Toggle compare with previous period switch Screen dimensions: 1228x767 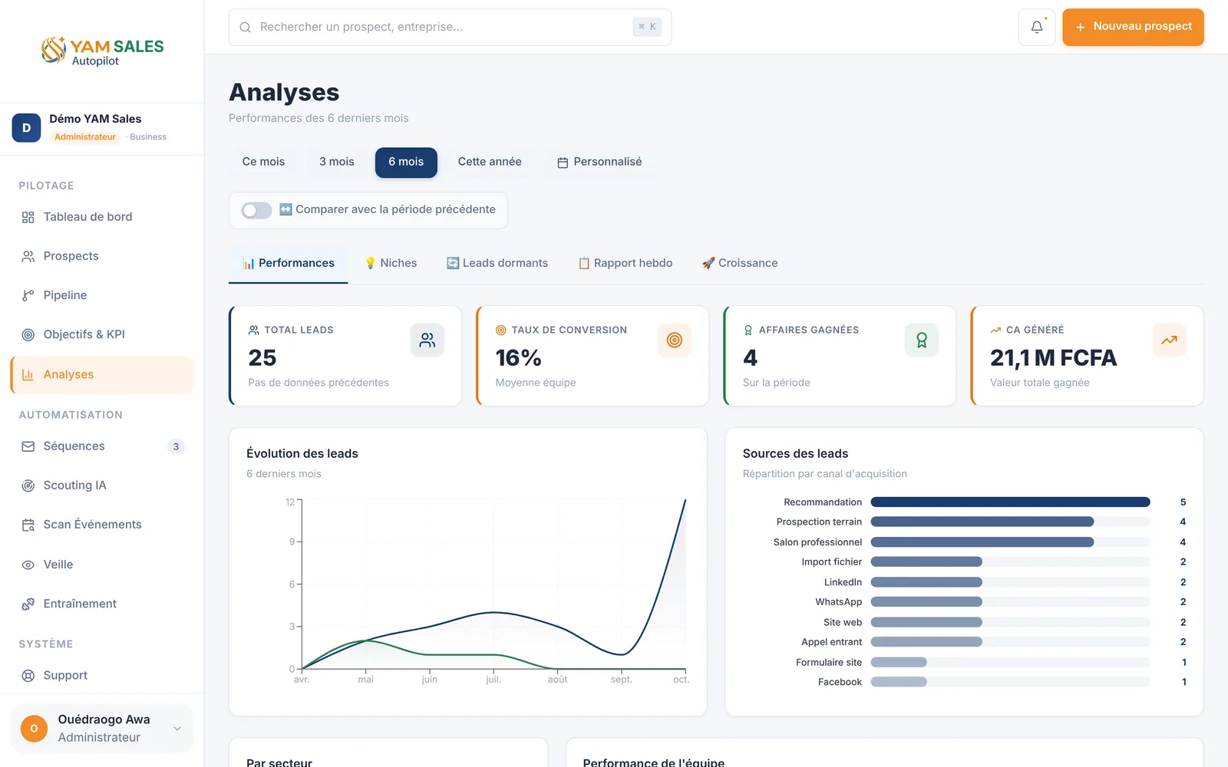(x=256, y=210)
